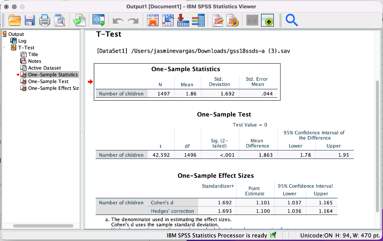Click the Go to Variable red arrow icon
The image size is (383, 241).
183,20
